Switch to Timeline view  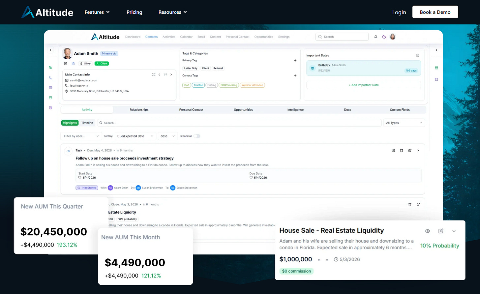(87, 123)
